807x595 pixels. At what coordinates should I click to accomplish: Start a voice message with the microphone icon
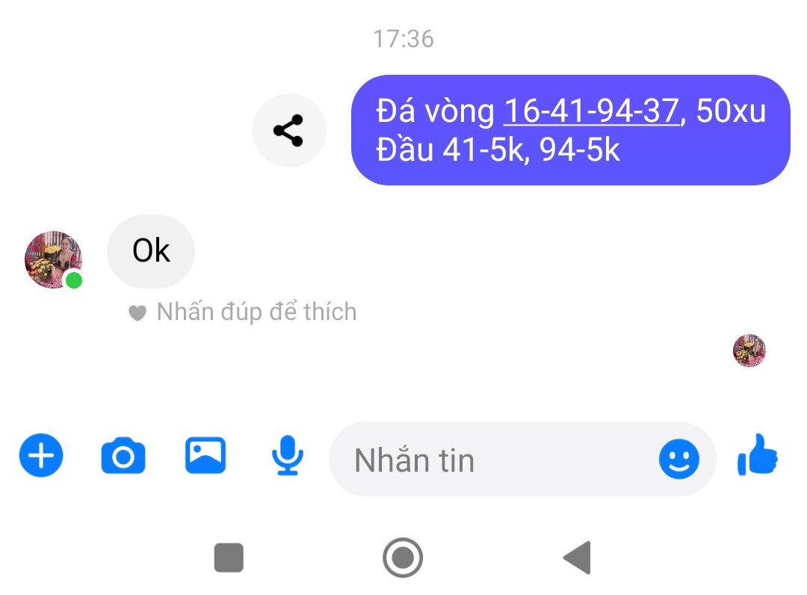click(x=287, y=455)
